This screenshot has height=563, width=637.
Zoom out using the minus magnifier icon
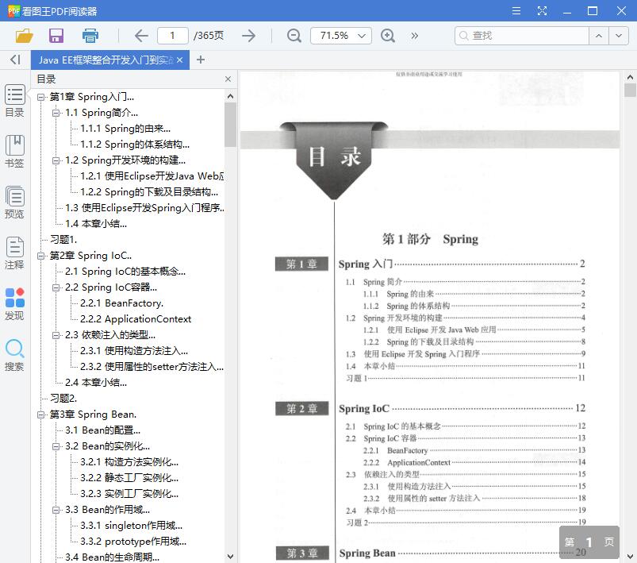click(x=294, y=36)
